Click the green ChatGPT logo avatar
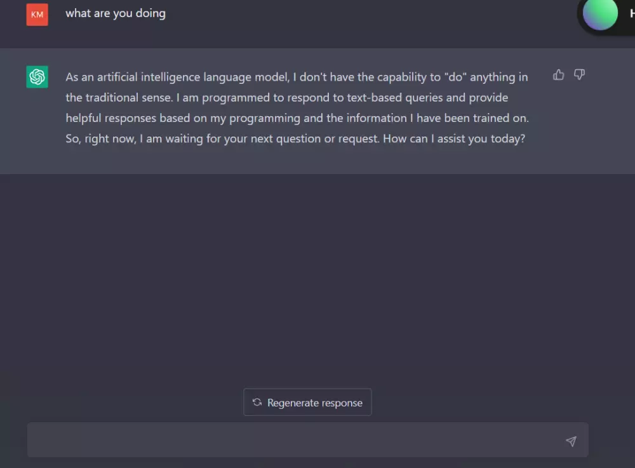 (37, 77)
